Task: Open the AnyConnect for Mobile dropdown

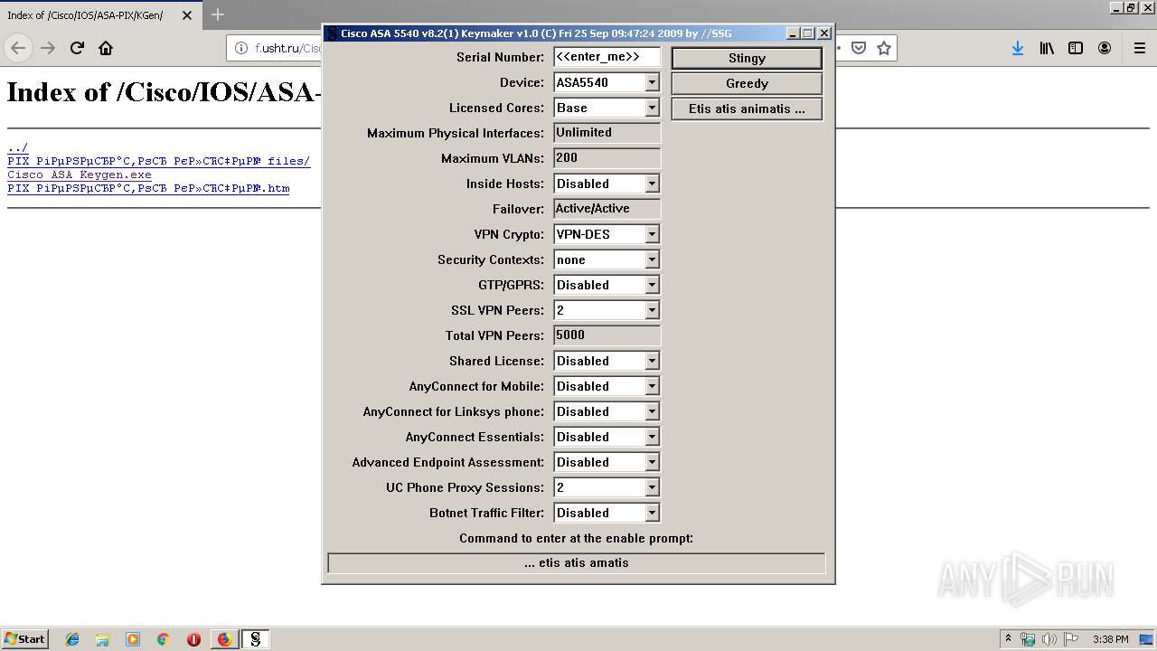Action: pyautogui.click(x=652, y=386)
